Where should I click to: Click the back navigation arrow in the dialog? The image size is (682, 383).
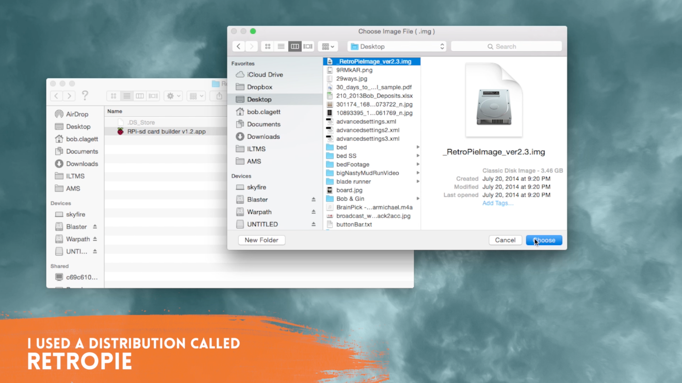(x=238, y=46)
